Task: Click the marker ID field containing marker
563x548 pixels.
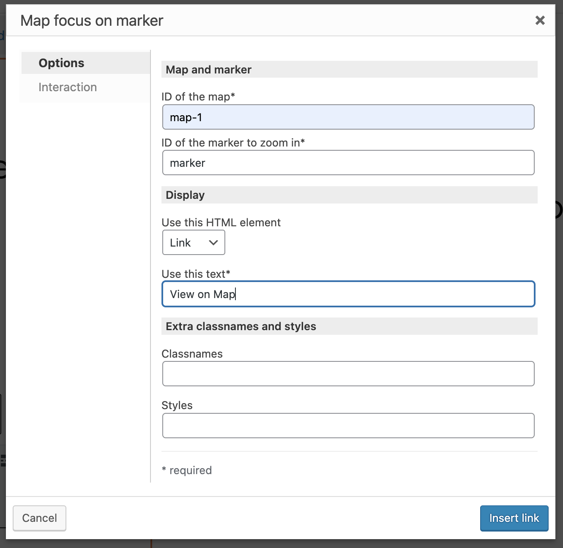Action: point(348,163)
